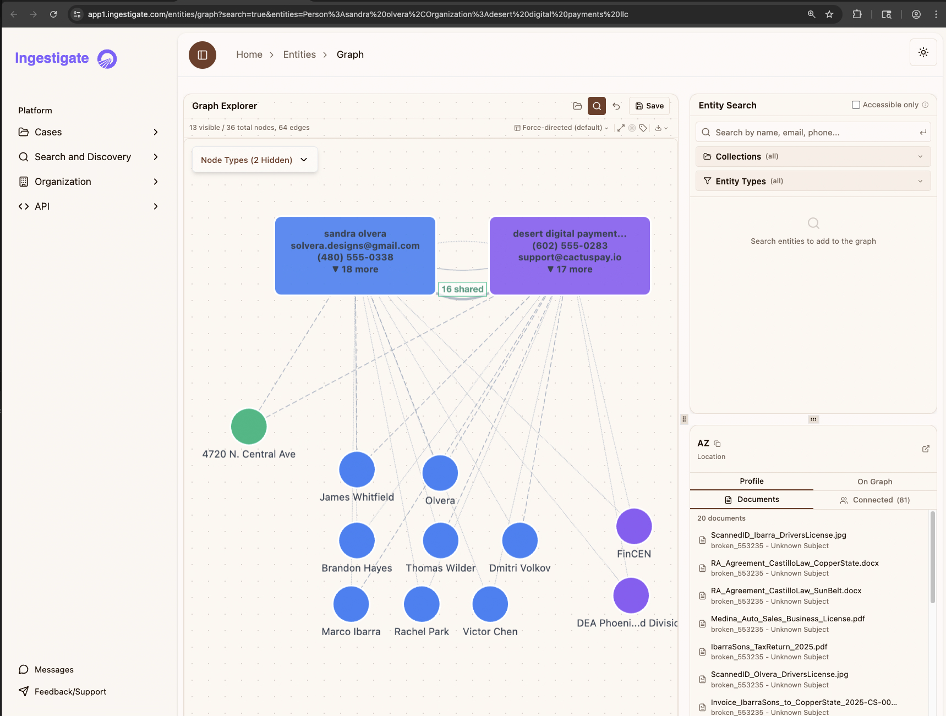
Task: Fit graph to view with expand icon
Action: pyautogui.click(x=621, y=128)
